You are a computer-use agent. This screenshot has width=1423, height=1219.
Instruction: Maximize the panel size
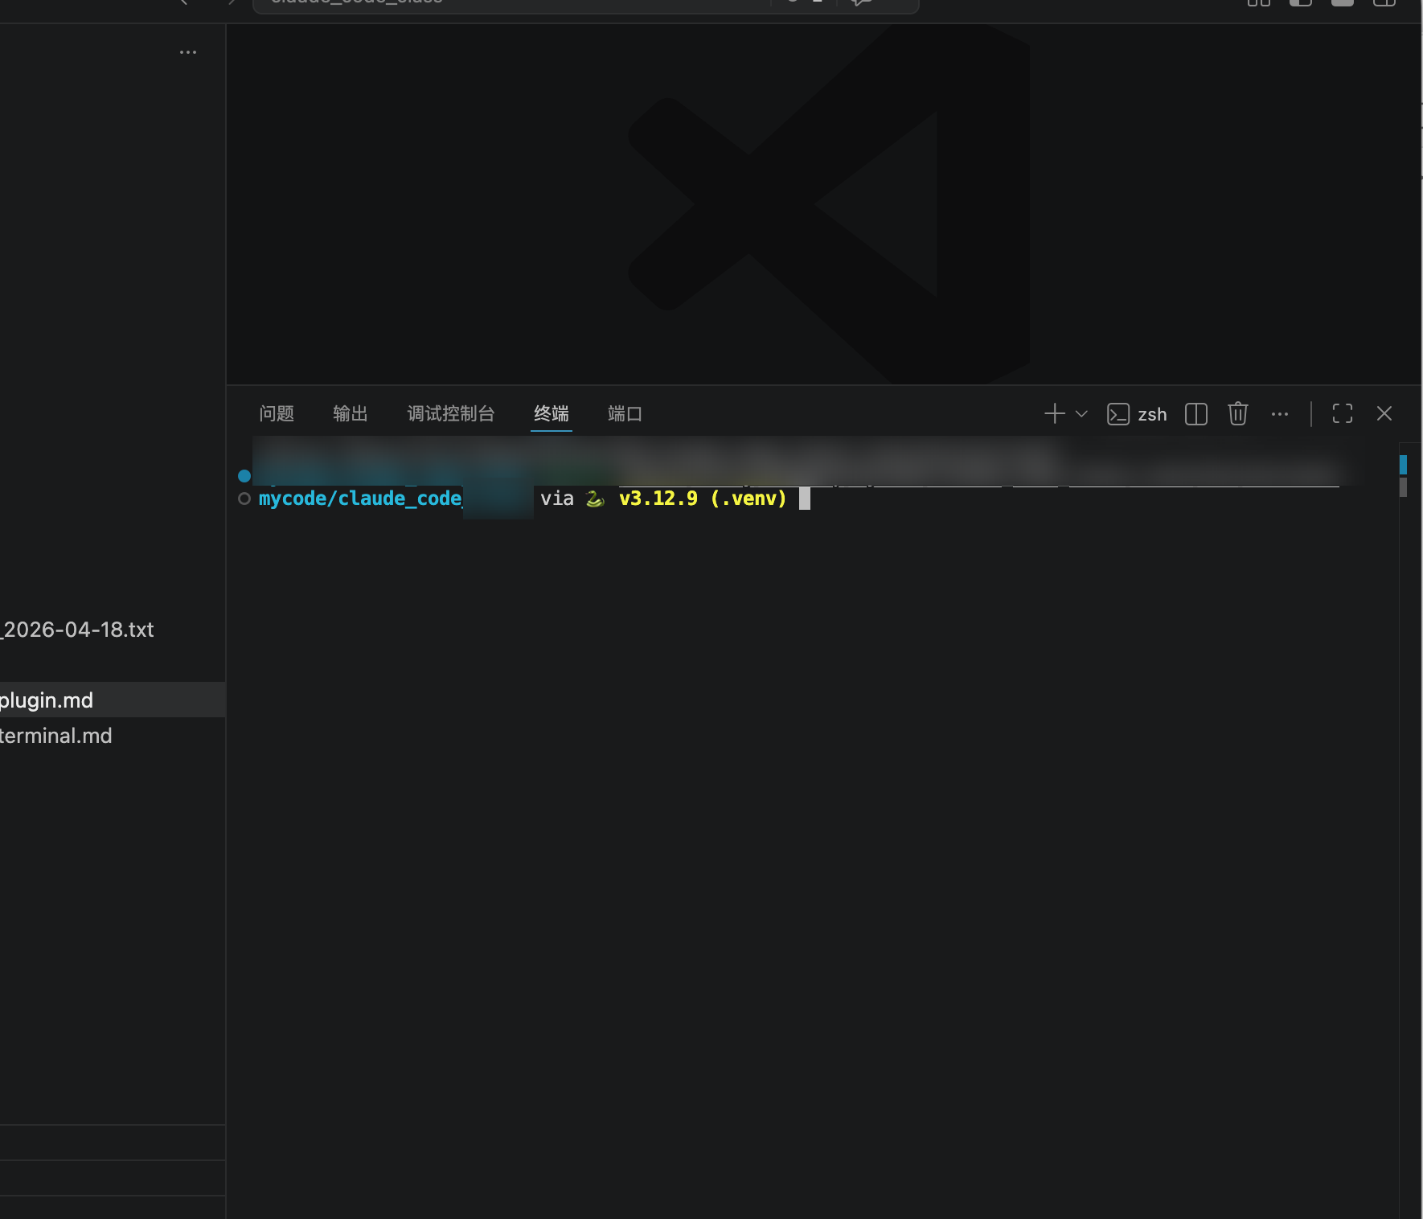(1343, 413)
